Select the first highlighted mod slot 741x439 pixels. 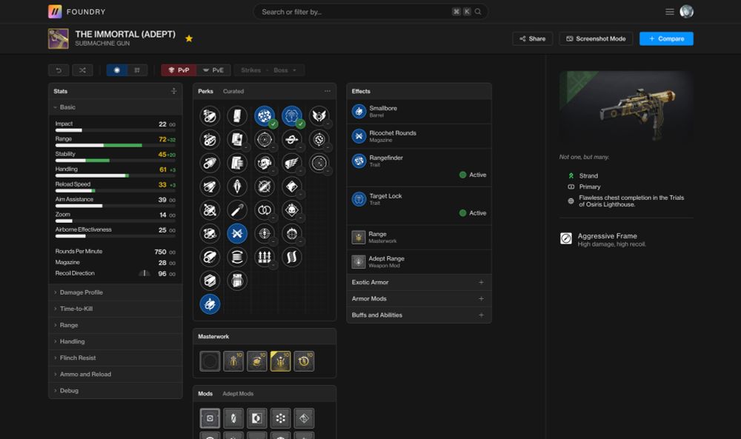pyautogui.click(x=210, y=418)
